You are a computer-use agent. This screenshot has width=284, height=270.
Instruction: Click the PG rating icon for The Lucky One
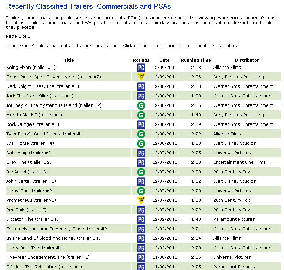click(x=141, y=248)
